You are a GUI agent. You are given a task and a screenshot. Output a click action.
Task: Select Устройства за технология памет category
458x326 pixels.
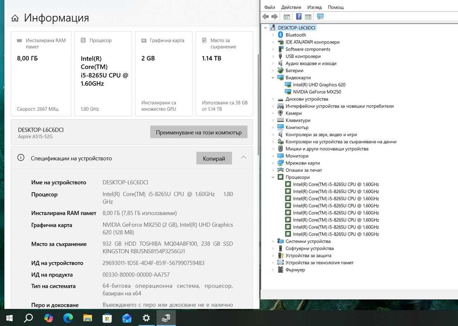(x=319, y=263)
